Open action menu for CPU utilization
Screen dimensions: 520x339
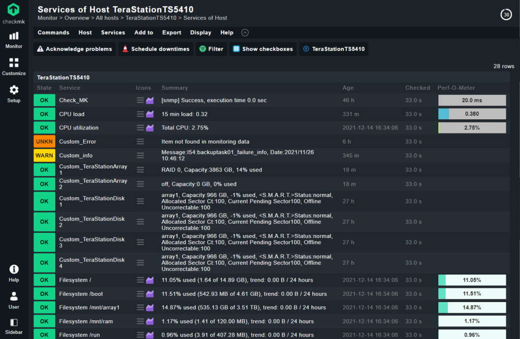pyautogui.click(x=140, y=127)
